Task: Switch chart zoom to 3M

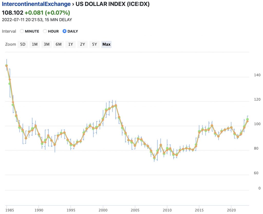Action: pos(46,44)
